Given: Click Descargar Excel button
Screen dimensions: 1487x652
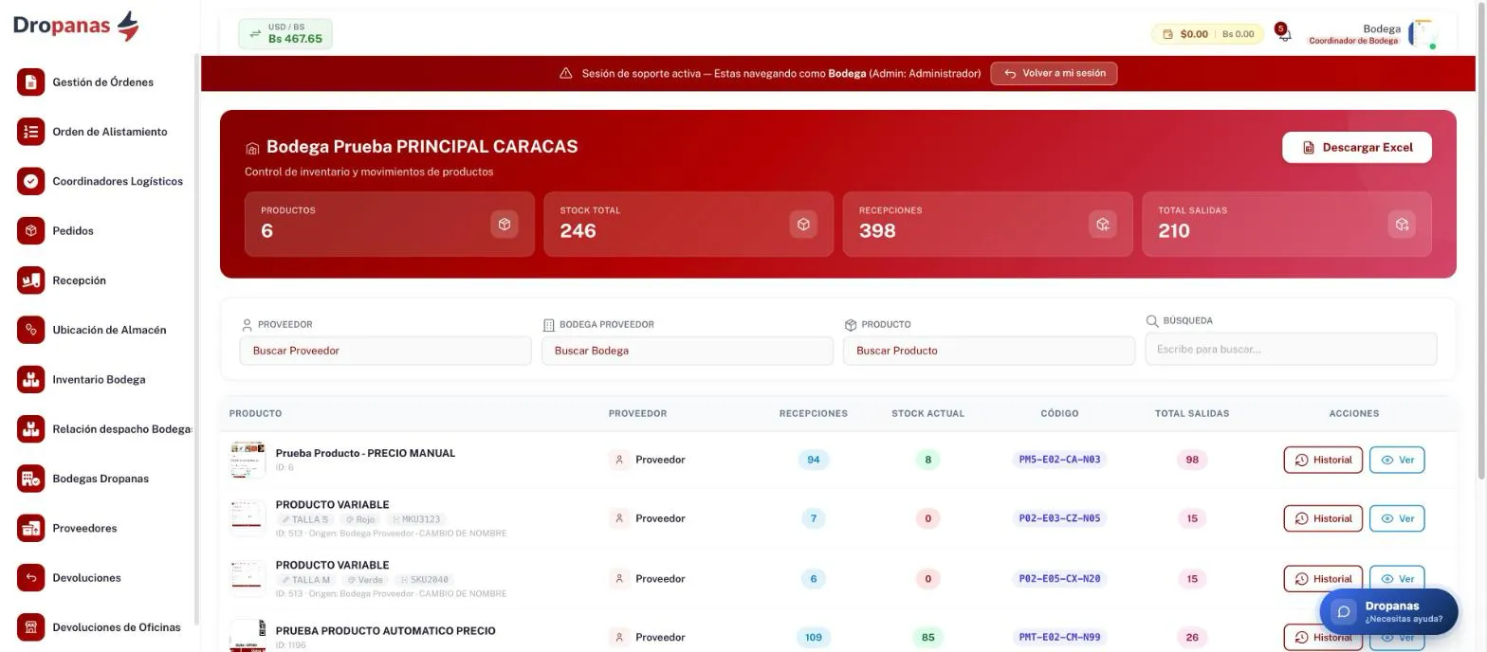Looking at the screenshot, I should click(x=1357, y=148).
